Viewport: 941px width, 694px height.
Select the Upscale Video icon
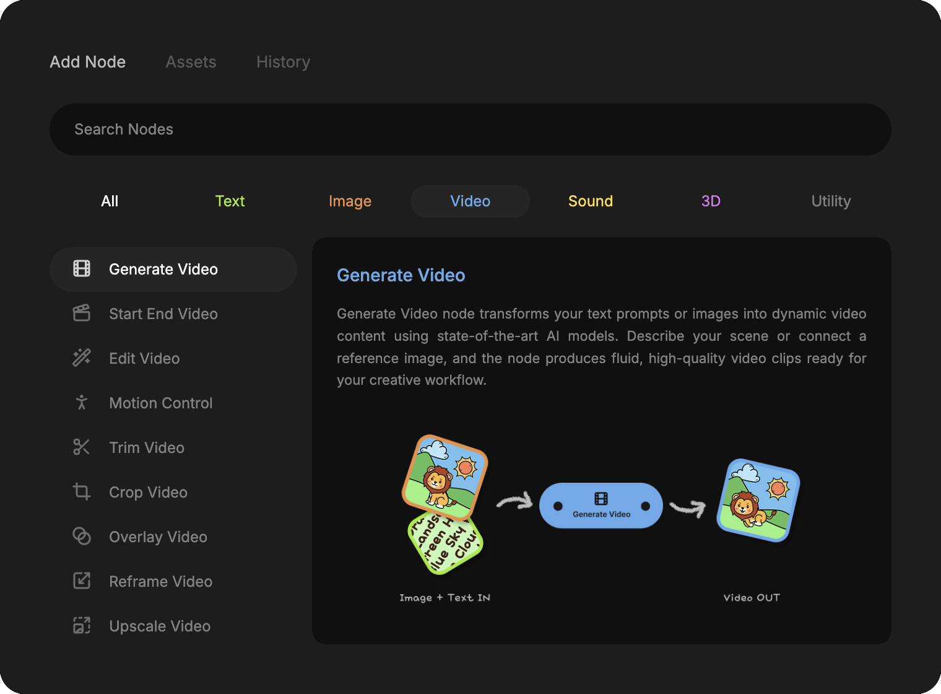pyautogui.click(x=82, y=626)
